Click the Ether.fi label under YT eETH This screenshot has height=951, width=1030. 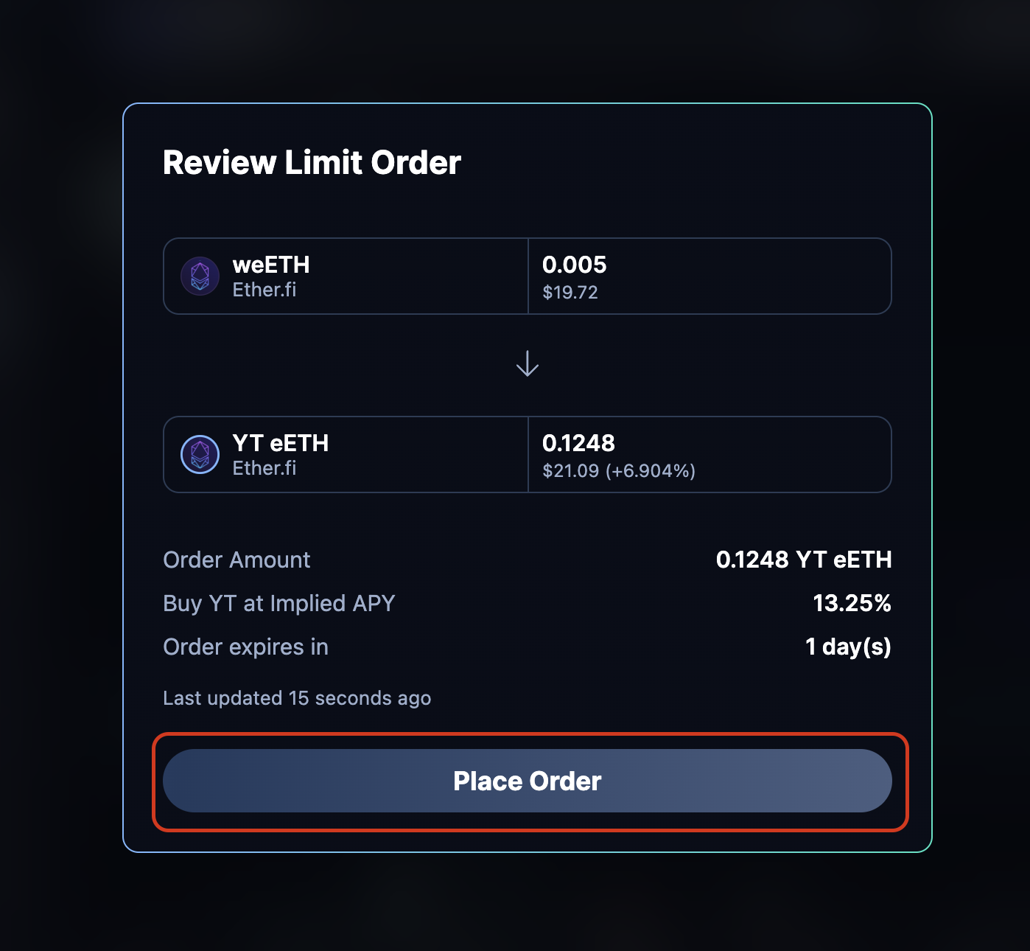(264, 468)
